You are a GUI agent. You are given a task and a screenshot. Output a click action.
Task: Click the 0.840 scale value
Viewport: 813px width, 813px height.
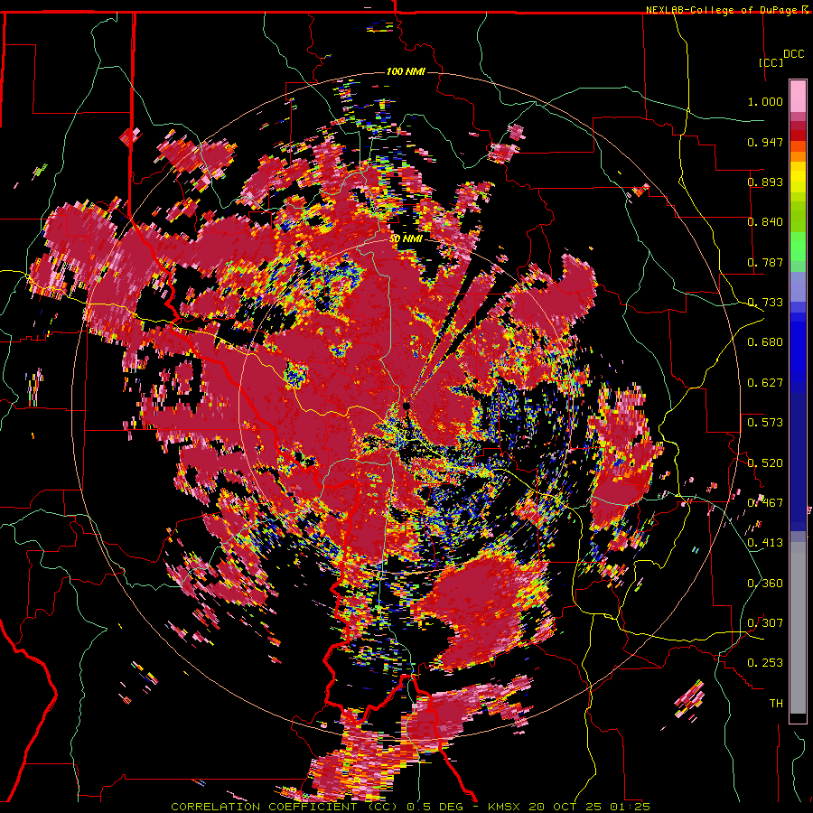[765, 222]
